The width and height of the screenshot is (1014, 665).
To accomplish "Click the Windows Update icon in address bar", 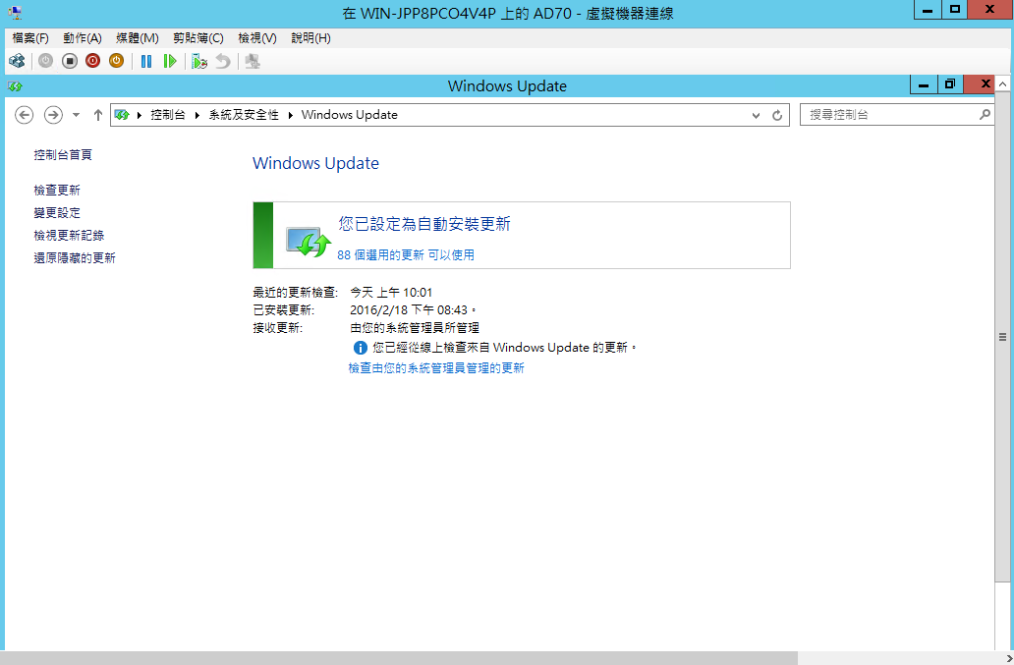I will tap(122, 115).
